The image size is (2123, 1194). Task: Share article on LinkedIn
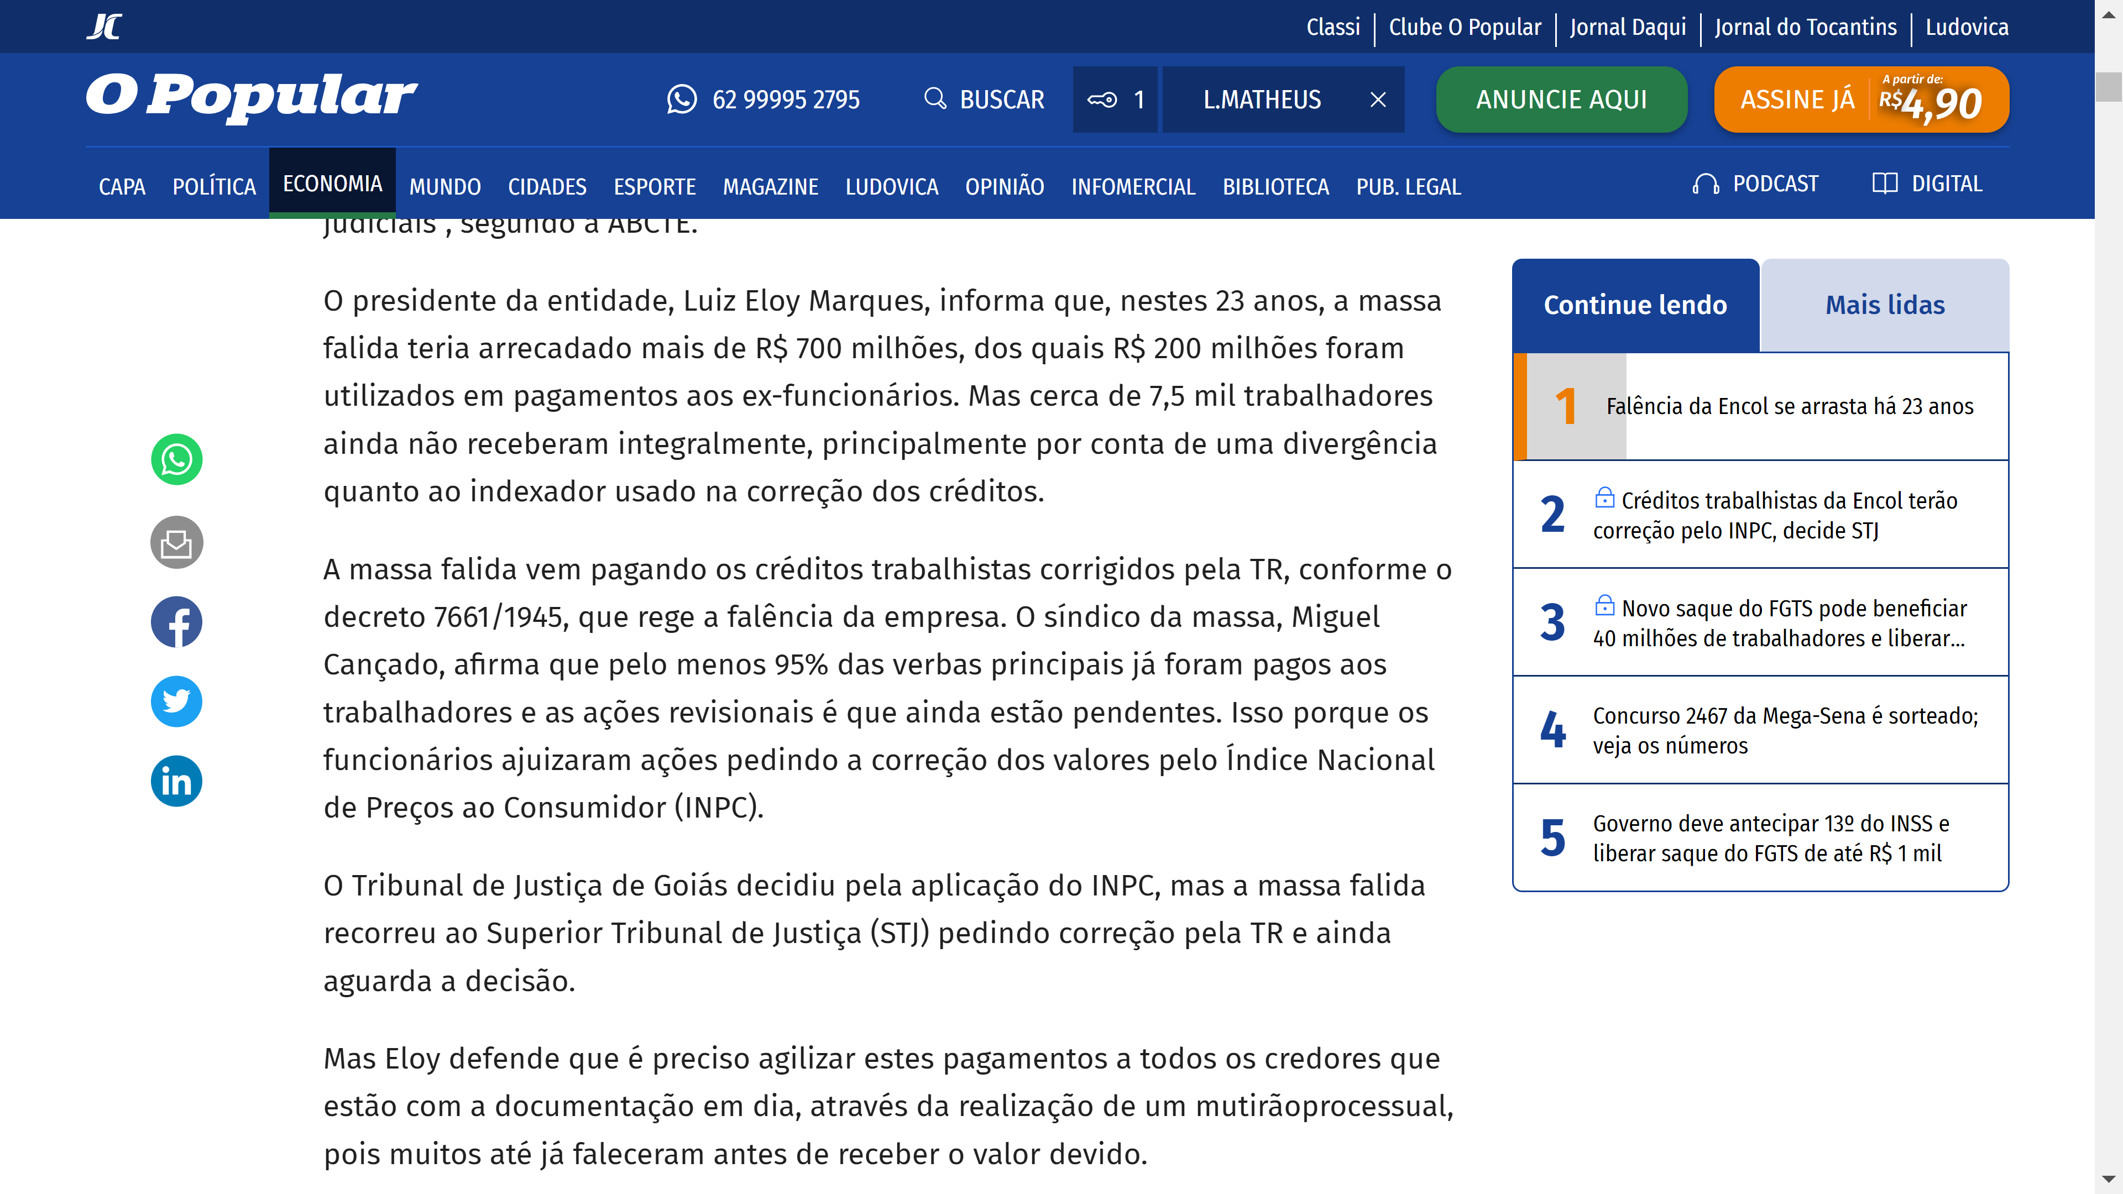point(176,781)
